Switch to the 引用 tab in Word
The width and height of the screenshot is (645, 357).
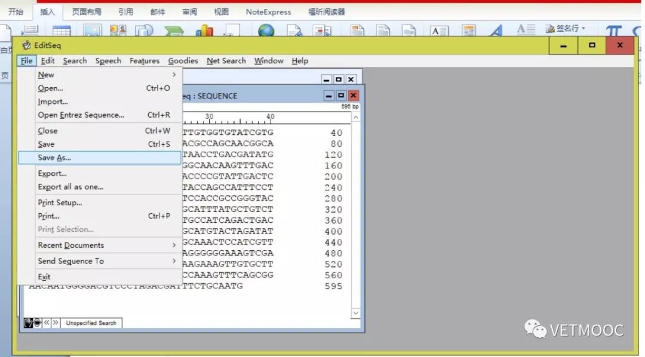click(126, 12)
